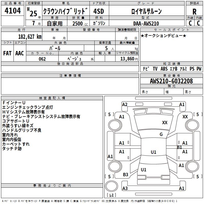Image resolution: width=204 pixels, height=204 pixels.
Task: Click the 後日発送部品 header
Action: point(70,63)
